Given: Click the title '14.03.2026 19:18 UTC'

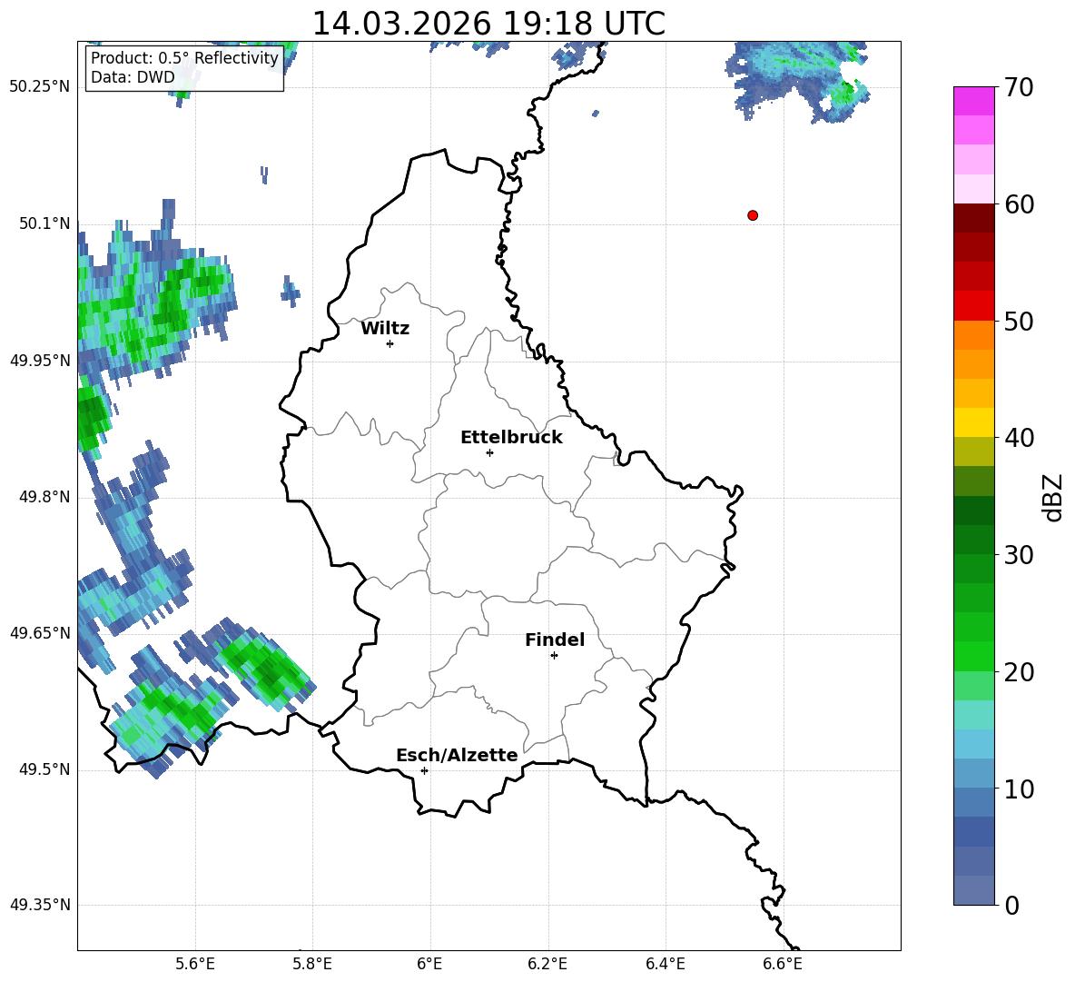Looking at the screenshot, I should [488, 24].
